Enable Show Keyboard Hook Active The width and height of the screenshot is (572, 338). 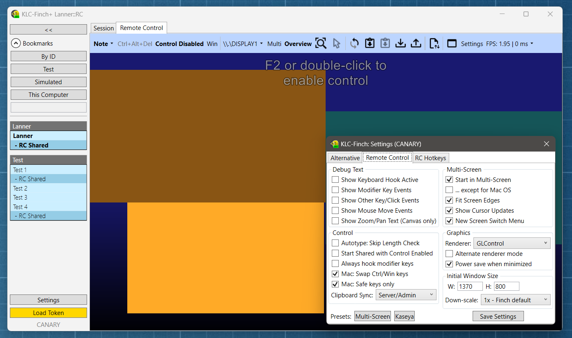(x=335, y=179)
